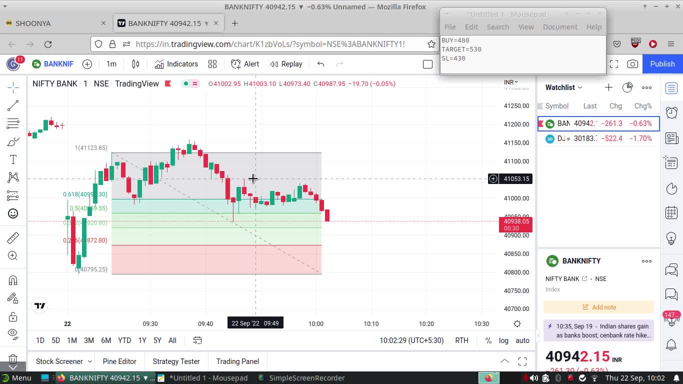Open Mousepad File menu

click(x=450, y=27)
